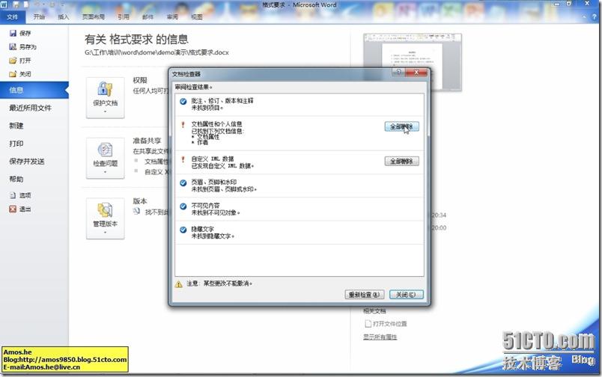Switch to the 页面布局 (Page Layout) tab
This screenshot has height=377, width=602.
94,17
